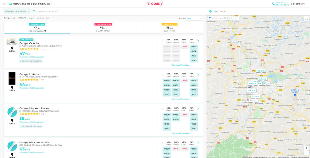
Task: Show next dates for Garage Lz Autos
Action: tap(198, 75)
